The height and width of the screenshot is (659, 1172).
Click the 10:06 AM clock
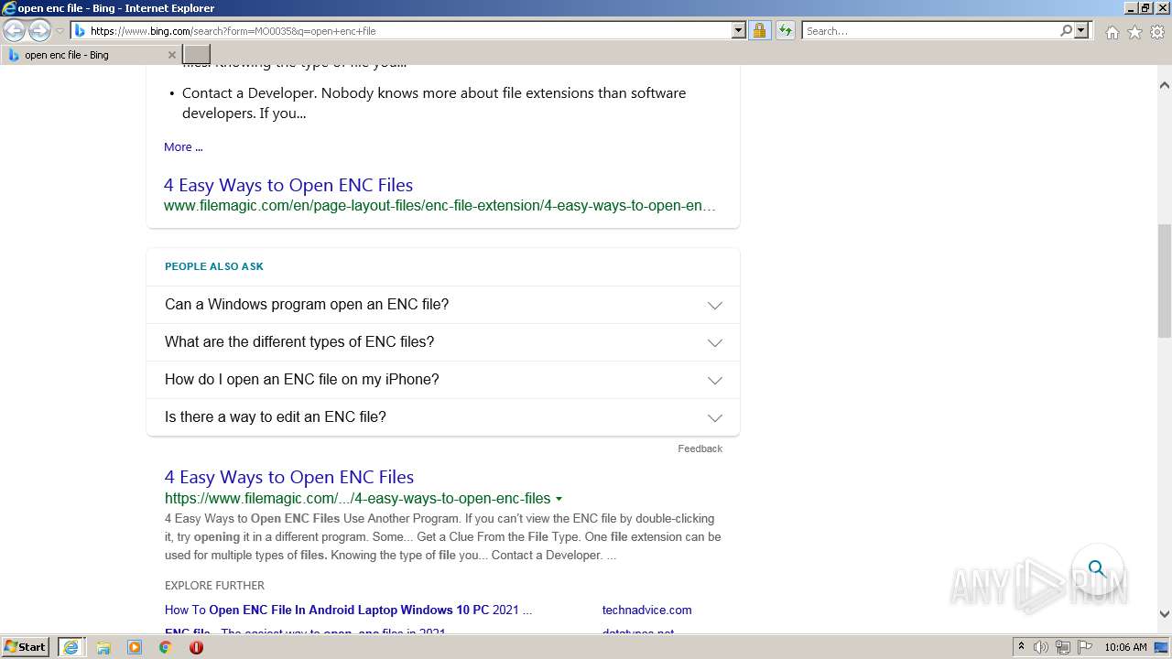click(x=1125, y=647)
